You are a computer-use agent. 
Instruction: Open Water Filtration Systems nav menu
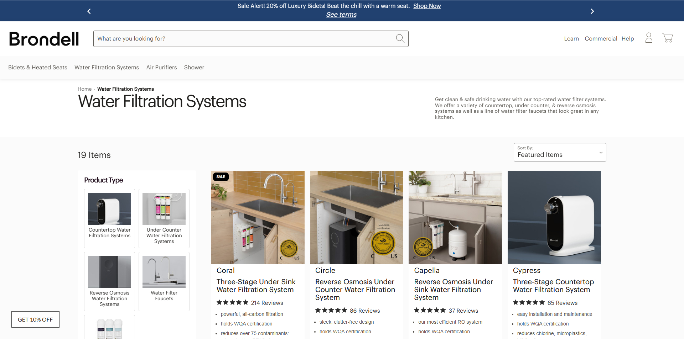(107, 68)
